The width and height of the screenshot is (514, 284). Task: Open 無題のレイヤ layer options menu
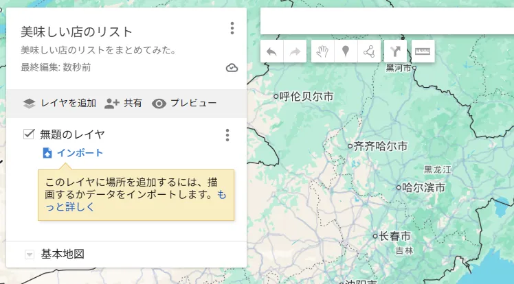(x=227, y=135)
